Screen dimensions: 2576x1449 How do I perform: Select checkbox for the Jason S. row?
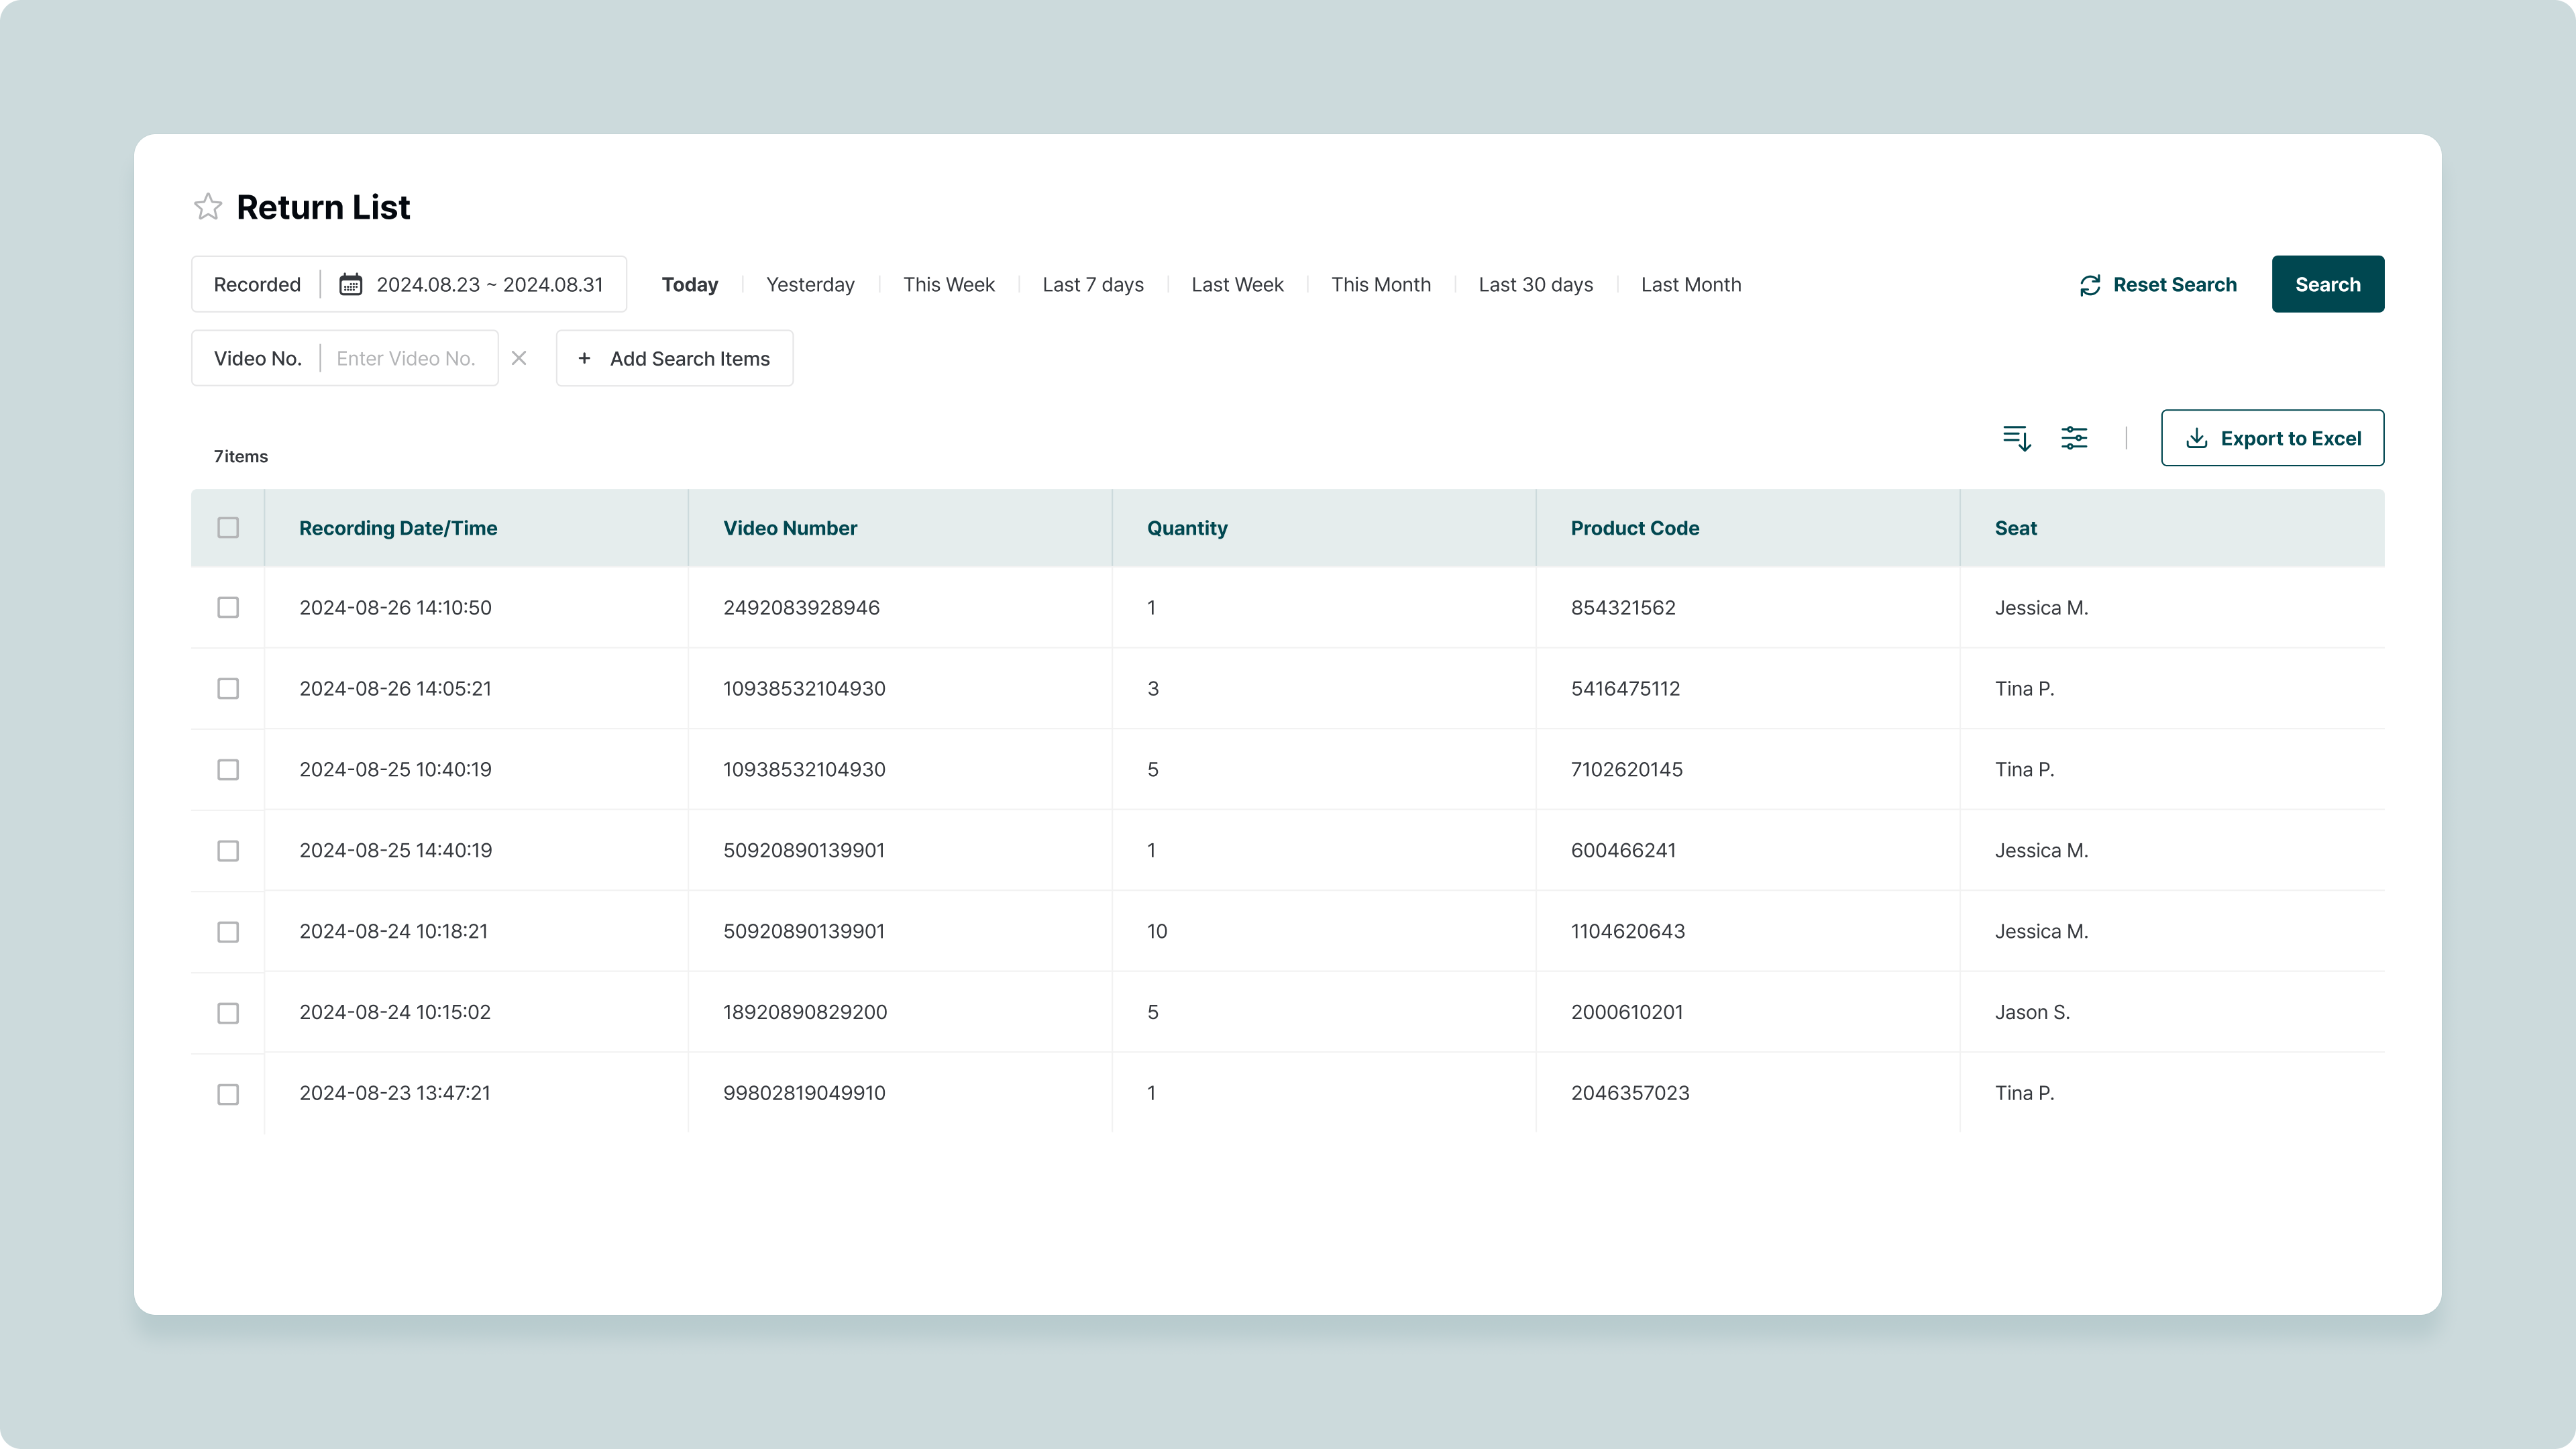click(x=228, y=1013)
